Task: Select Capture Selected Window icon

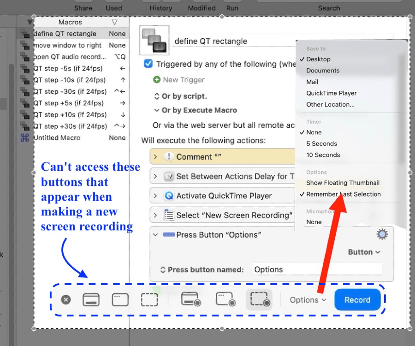Action: click(x=120, y=300)
